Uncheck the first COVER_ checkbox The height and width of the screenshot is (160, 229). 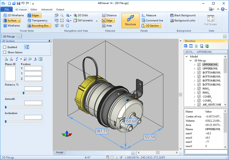pyautogui.click(x=199, y=97)
